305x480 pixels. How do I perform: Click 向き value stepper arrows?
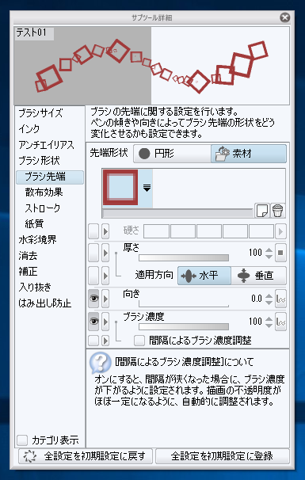pyautogui.click(x=269, y=299)
